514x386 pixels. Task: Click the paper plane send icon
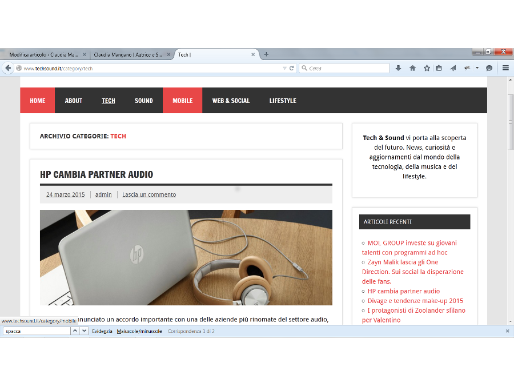tap(453, 68)
